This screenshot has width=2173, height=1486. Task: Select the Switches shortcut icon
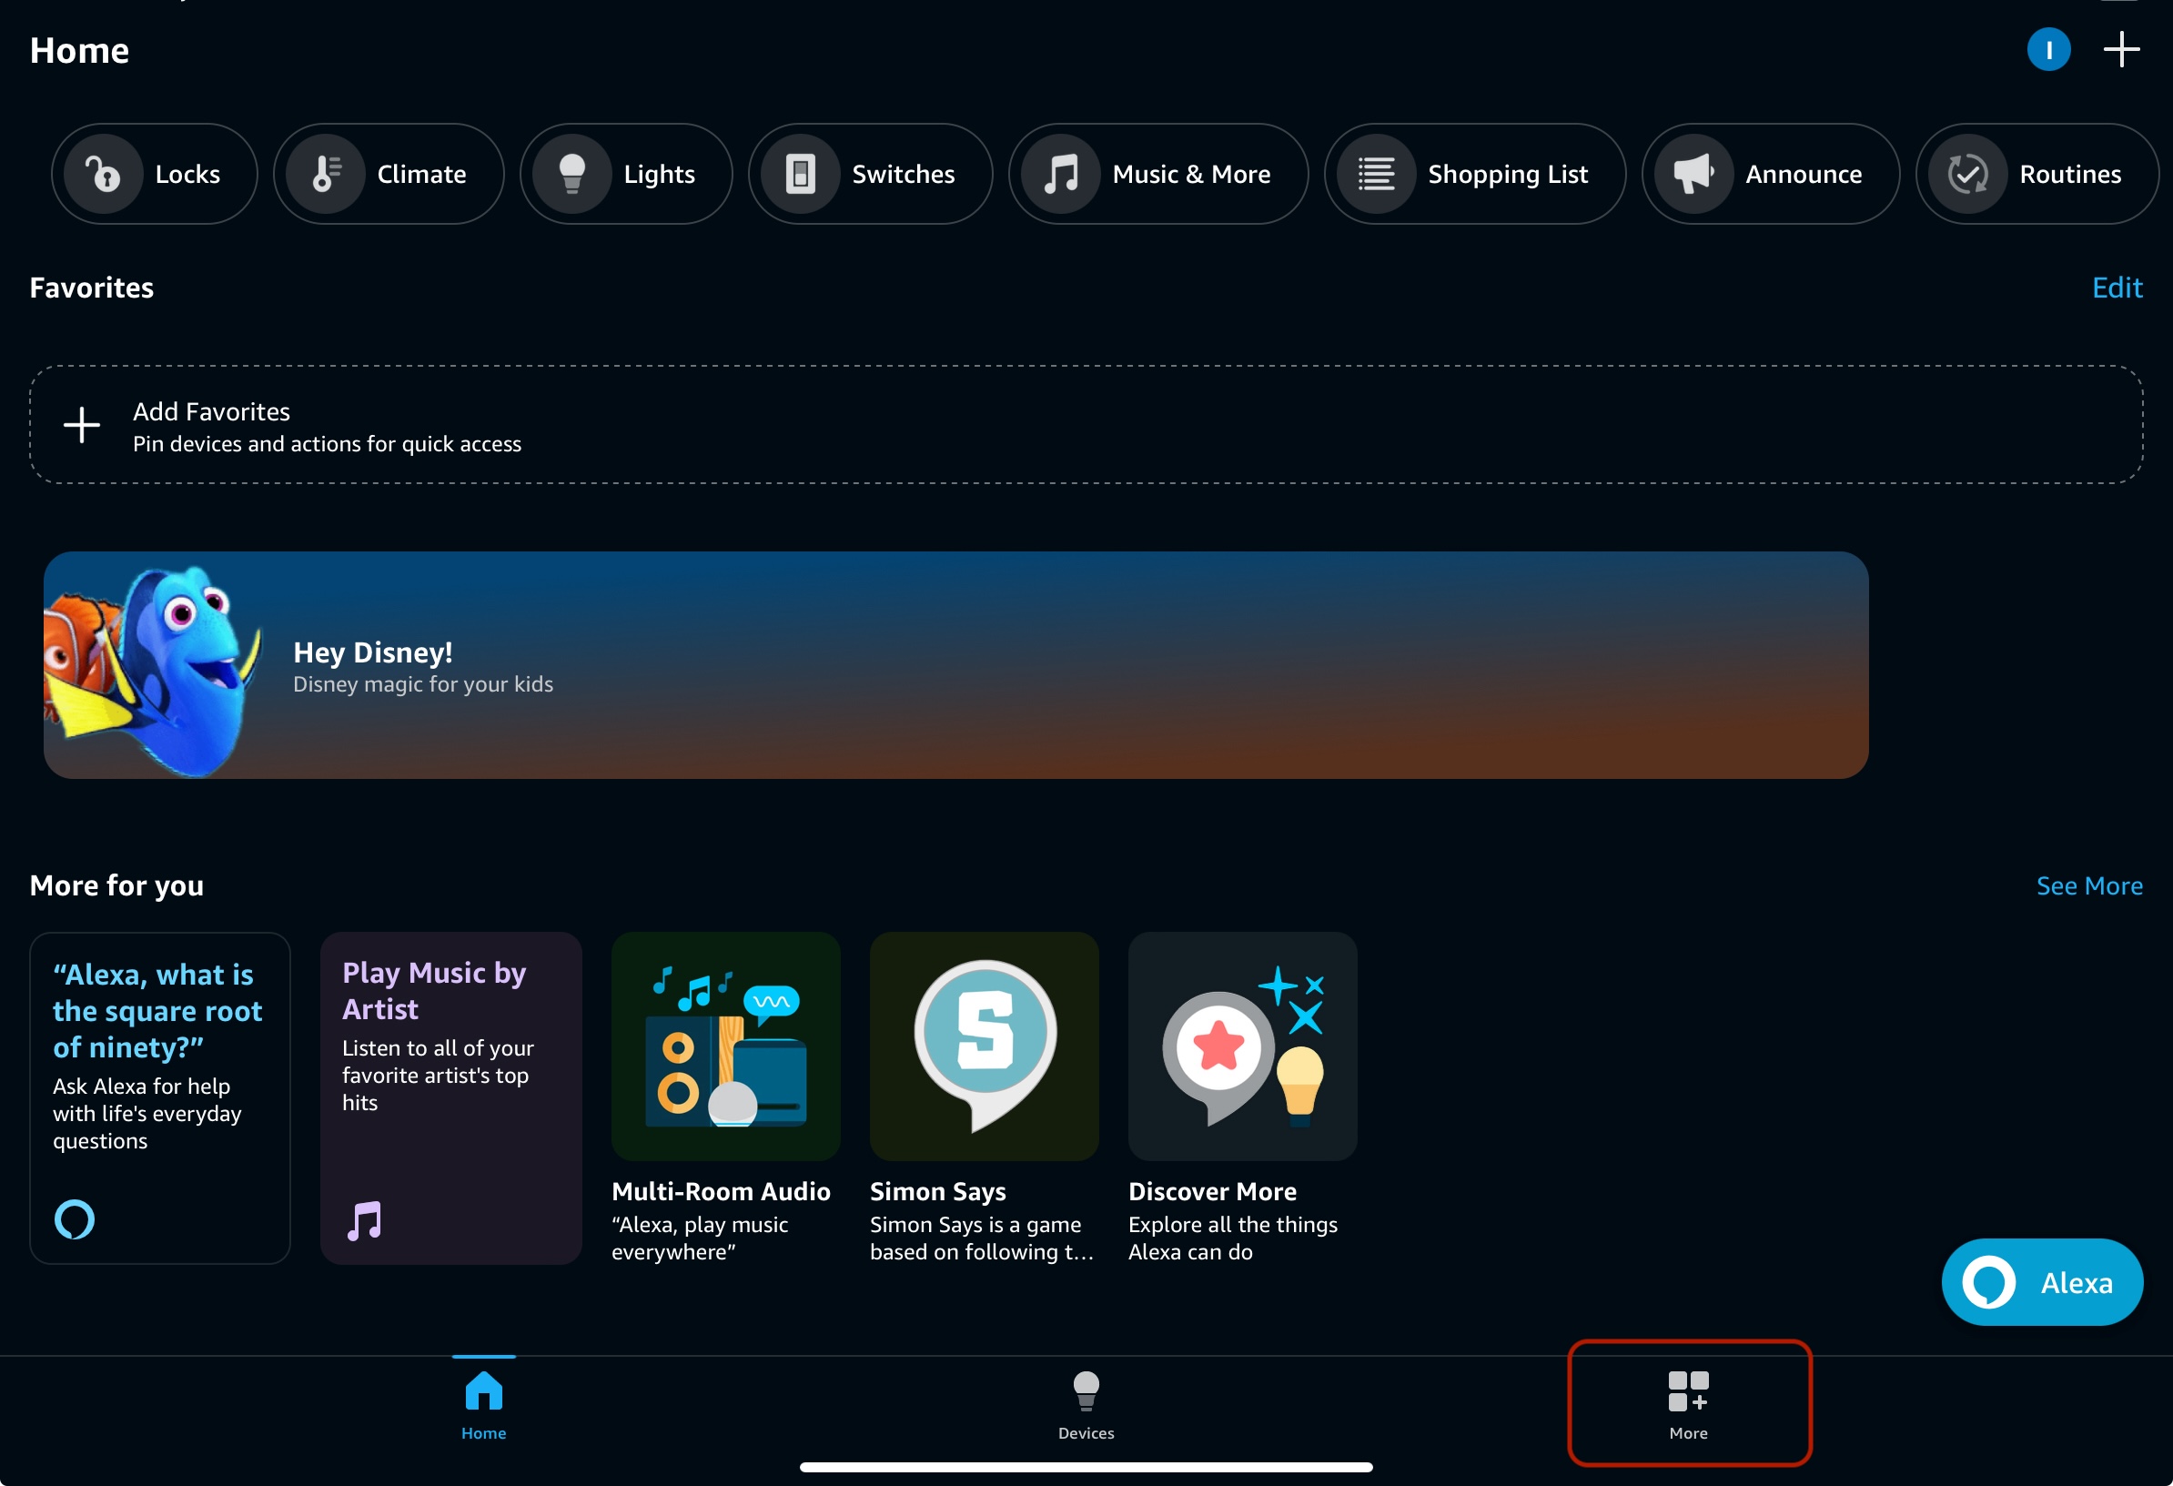point(801,174)
